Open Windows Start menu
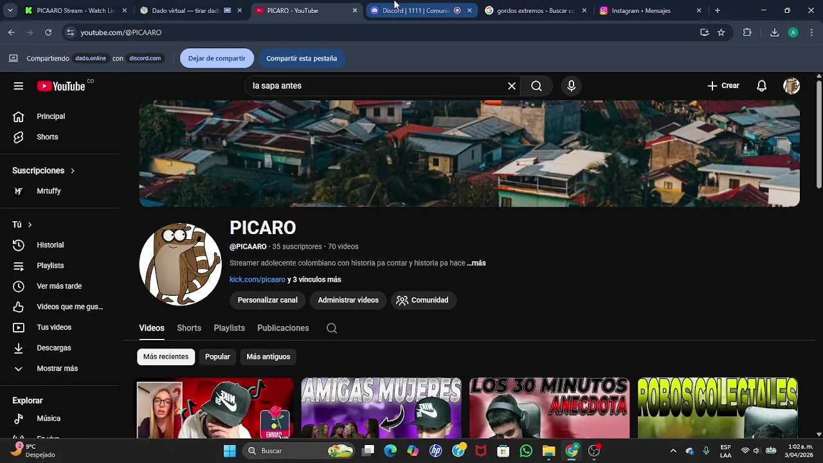The image size is (823, 463). [230, 451]
